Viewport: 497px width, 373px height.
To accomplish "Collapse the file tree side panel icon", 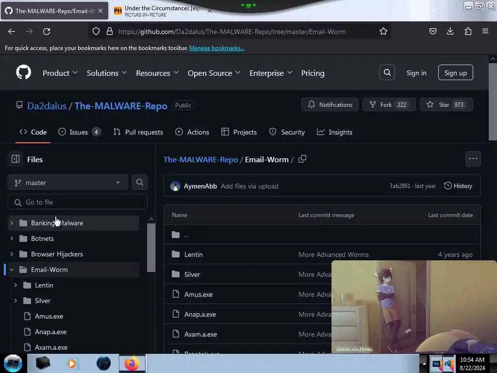I will (x=15, y=159).
